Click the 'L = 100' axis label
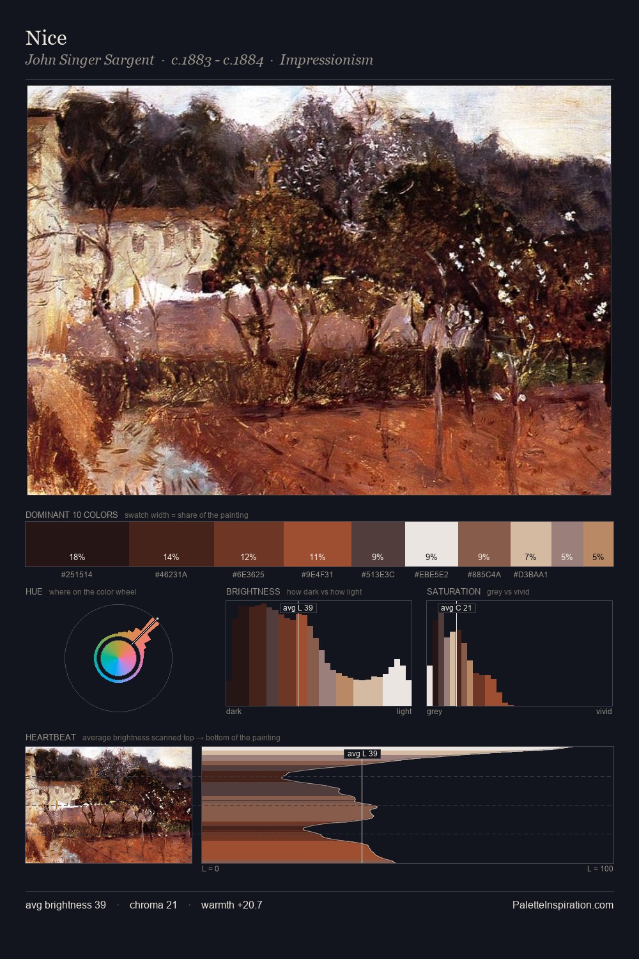639x959 pixels. (600, 869)
